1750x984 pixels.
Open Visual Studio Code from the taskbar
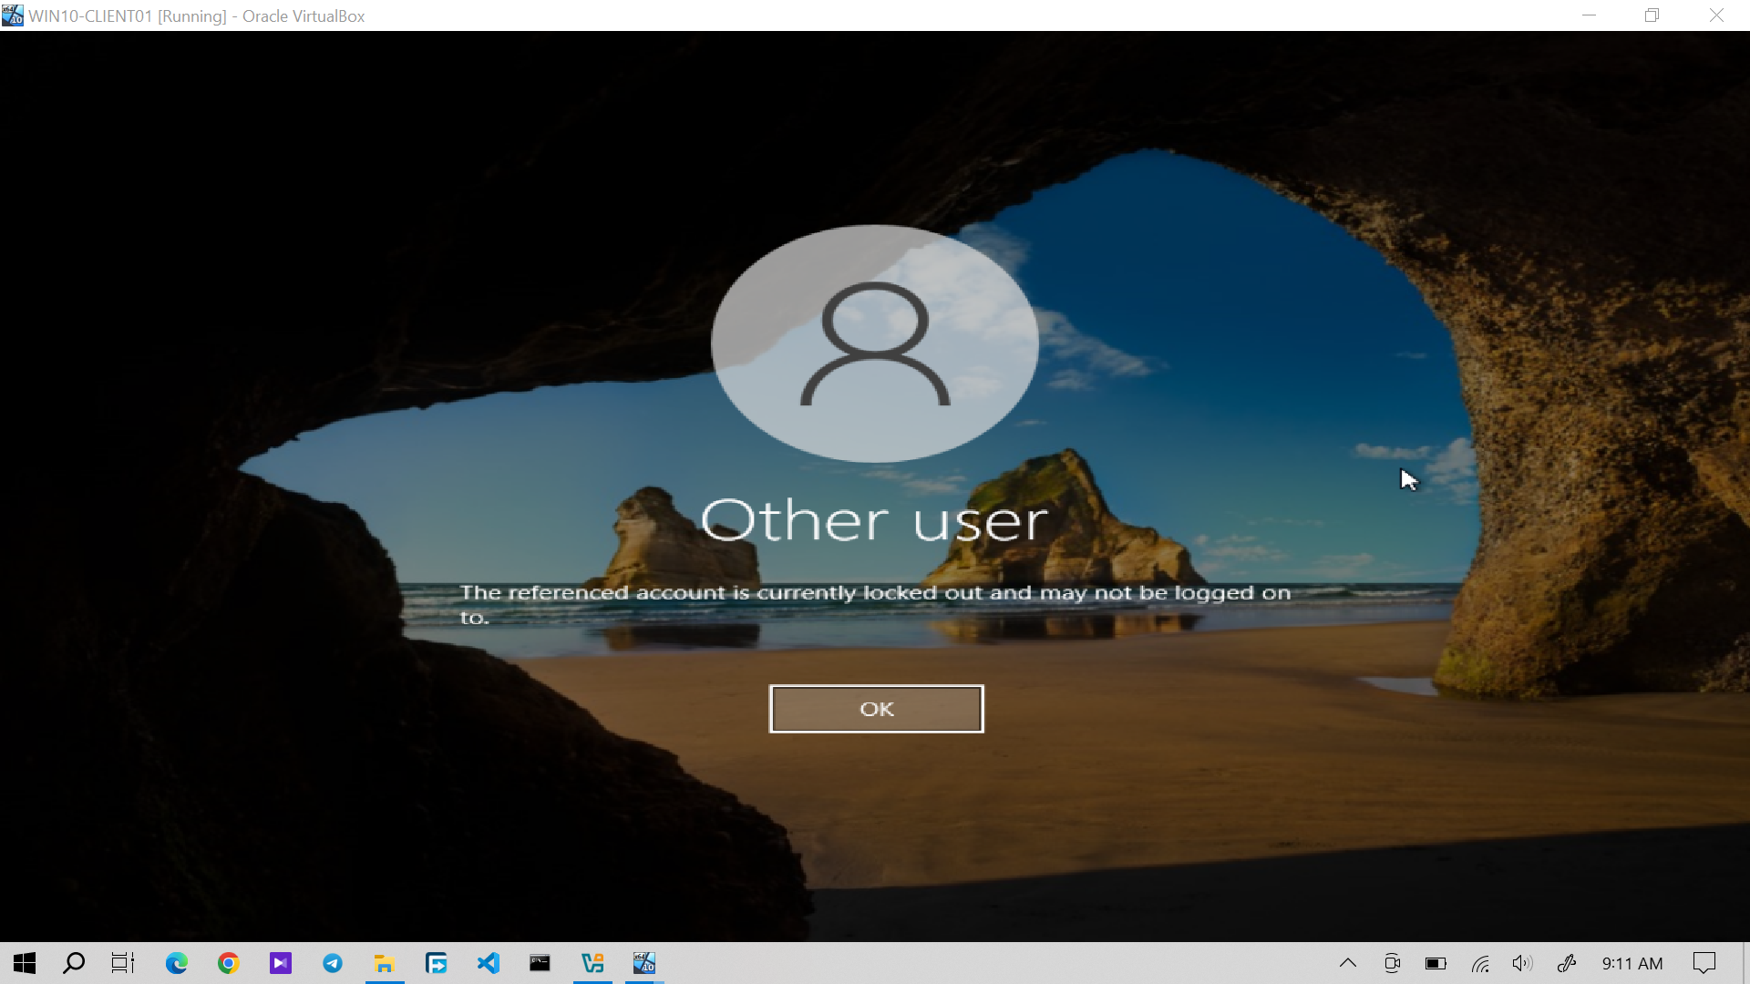(x=489, y=963)
